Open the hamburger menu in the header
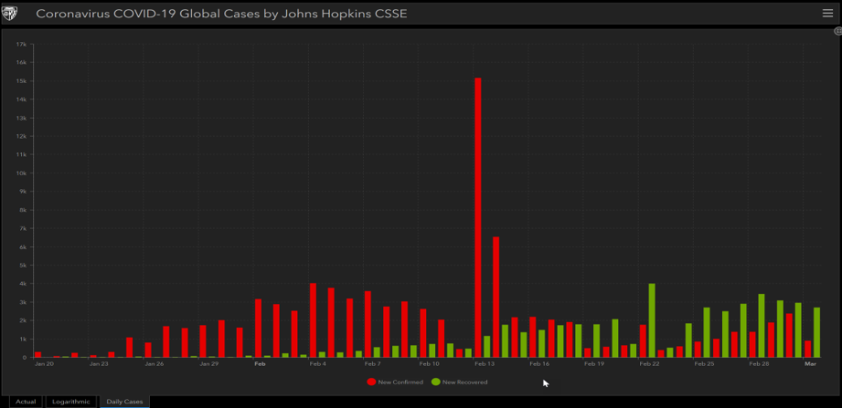Screen dimensions: 842x408 coord(827,13)
